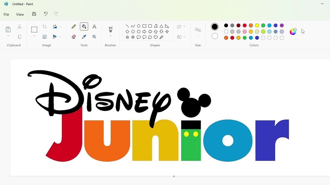Screen dimensions: 330x185
Task: Click the Redo arrow
Action: pyautogui.click(x=56, y=14)
